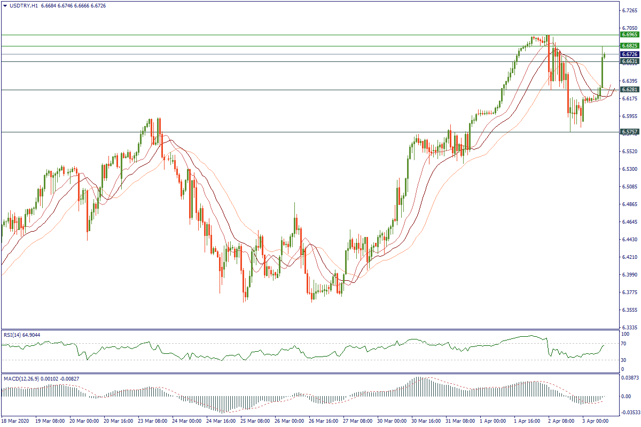The height and width of the screenshot is (427, 641).
Task: Click the 6.3335 value on price axis
Action: (629, 327)
